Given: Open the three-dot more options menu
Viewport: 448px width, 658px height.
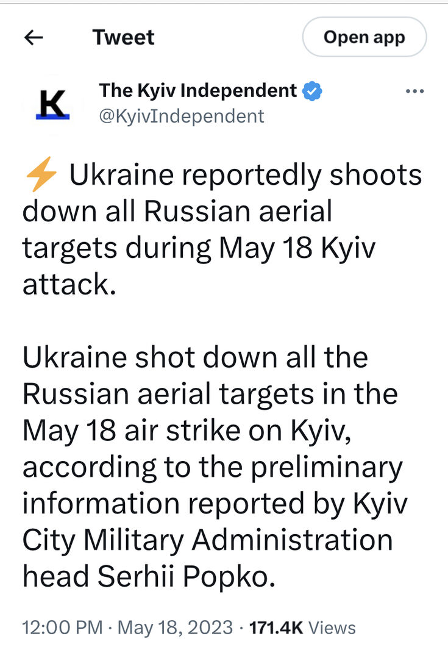Looking at the screenshot, I should 414,92.
